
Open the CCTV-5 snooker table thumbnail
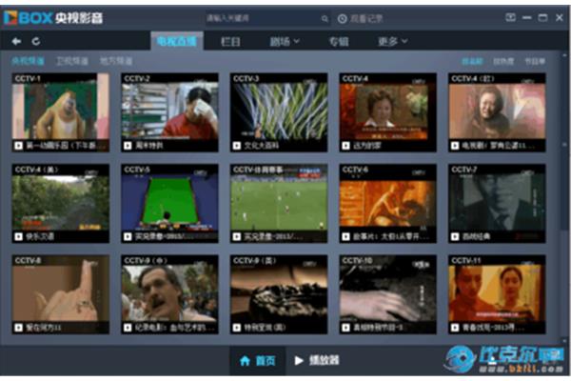169,203
